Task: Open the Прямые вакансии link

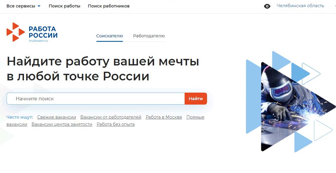Action: [x=195, y=117]
